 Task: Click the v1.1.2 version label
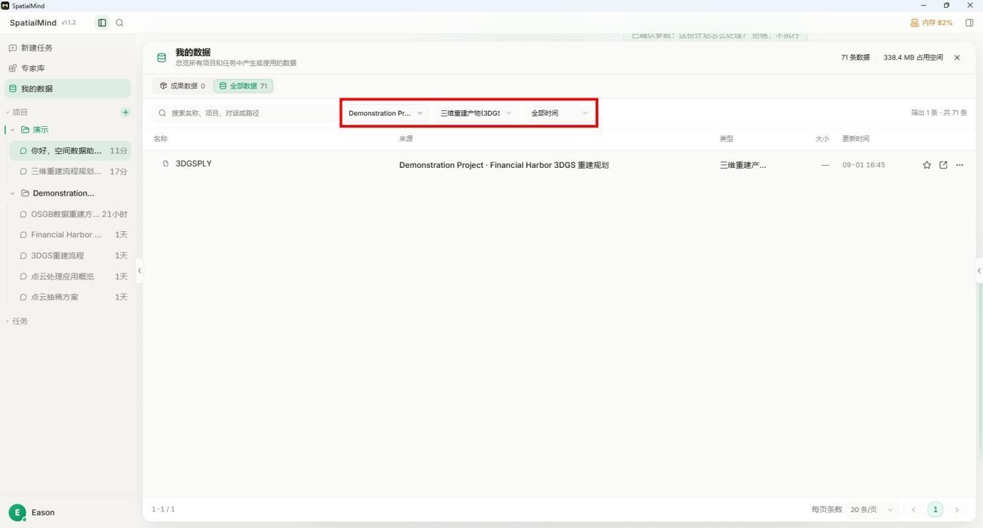(x=69, y=22)
